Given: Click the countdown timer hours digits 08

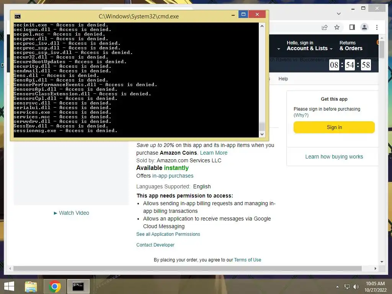Looking at the screenshot, I should [334, 65].
